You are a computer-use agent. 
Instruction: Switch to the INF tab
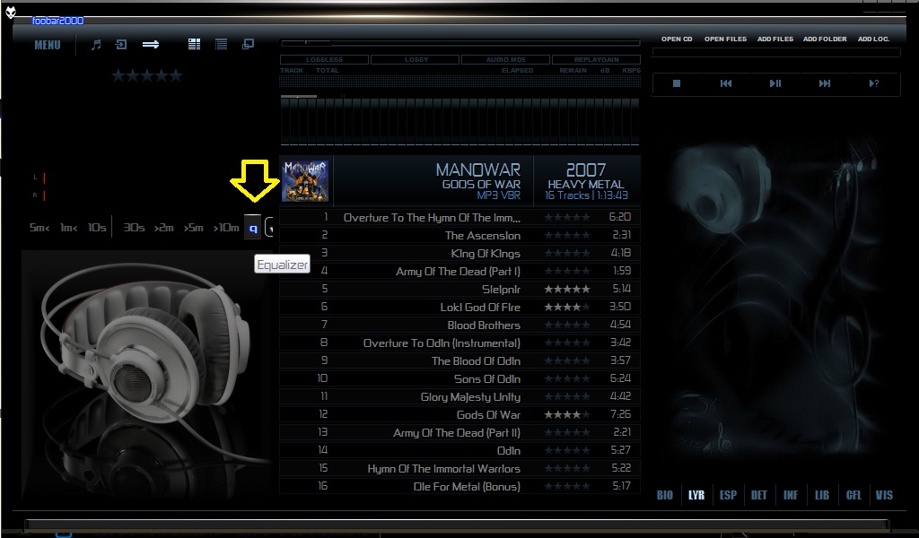click(x=791, y=495)
